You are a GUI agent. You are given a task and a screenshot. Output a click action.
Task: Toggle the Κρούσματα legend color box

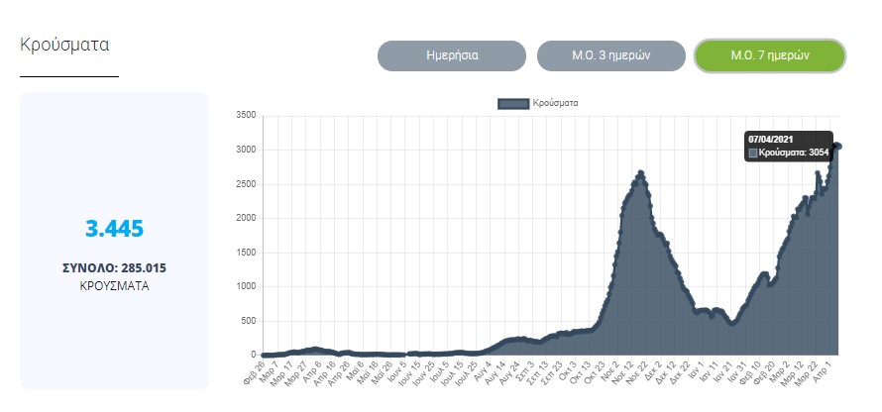tap(512, 103)
